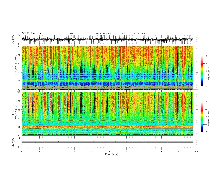Click the ch.2 spectrogram panel
The width and height of the screenshot is (221, 170).
click(x=107, y=114)
